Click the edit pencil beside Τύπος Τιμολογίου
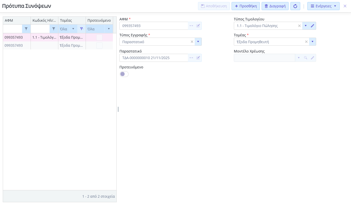 [312, 26]
